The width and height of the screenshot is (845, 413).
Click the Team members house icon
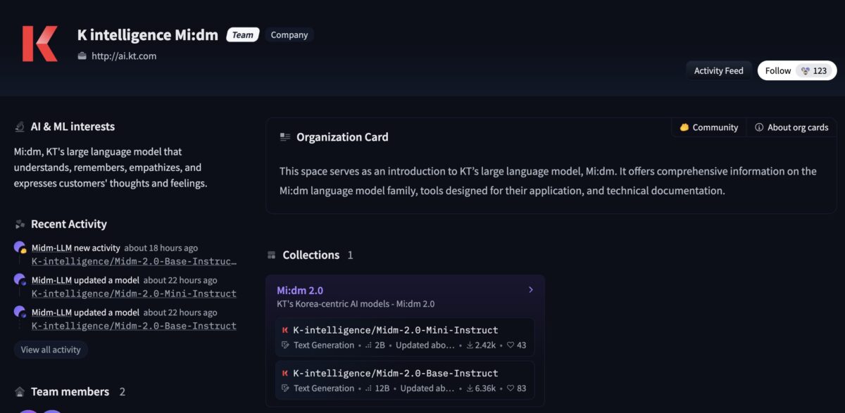20,392
